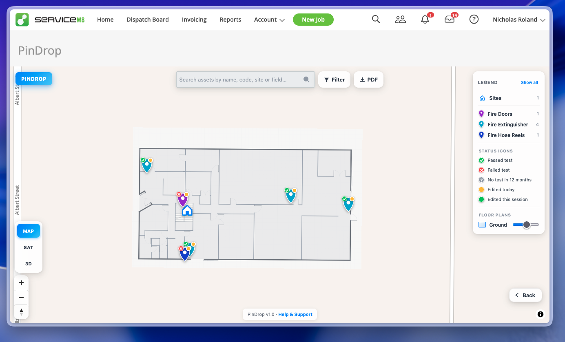Create a New Job
Image resolution: width=565 pixels, height=342 pixels.
tap(313, 20)
